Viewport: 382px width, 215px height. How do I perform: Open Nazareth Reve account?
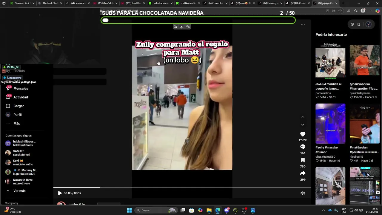click(x=19, y=182)
